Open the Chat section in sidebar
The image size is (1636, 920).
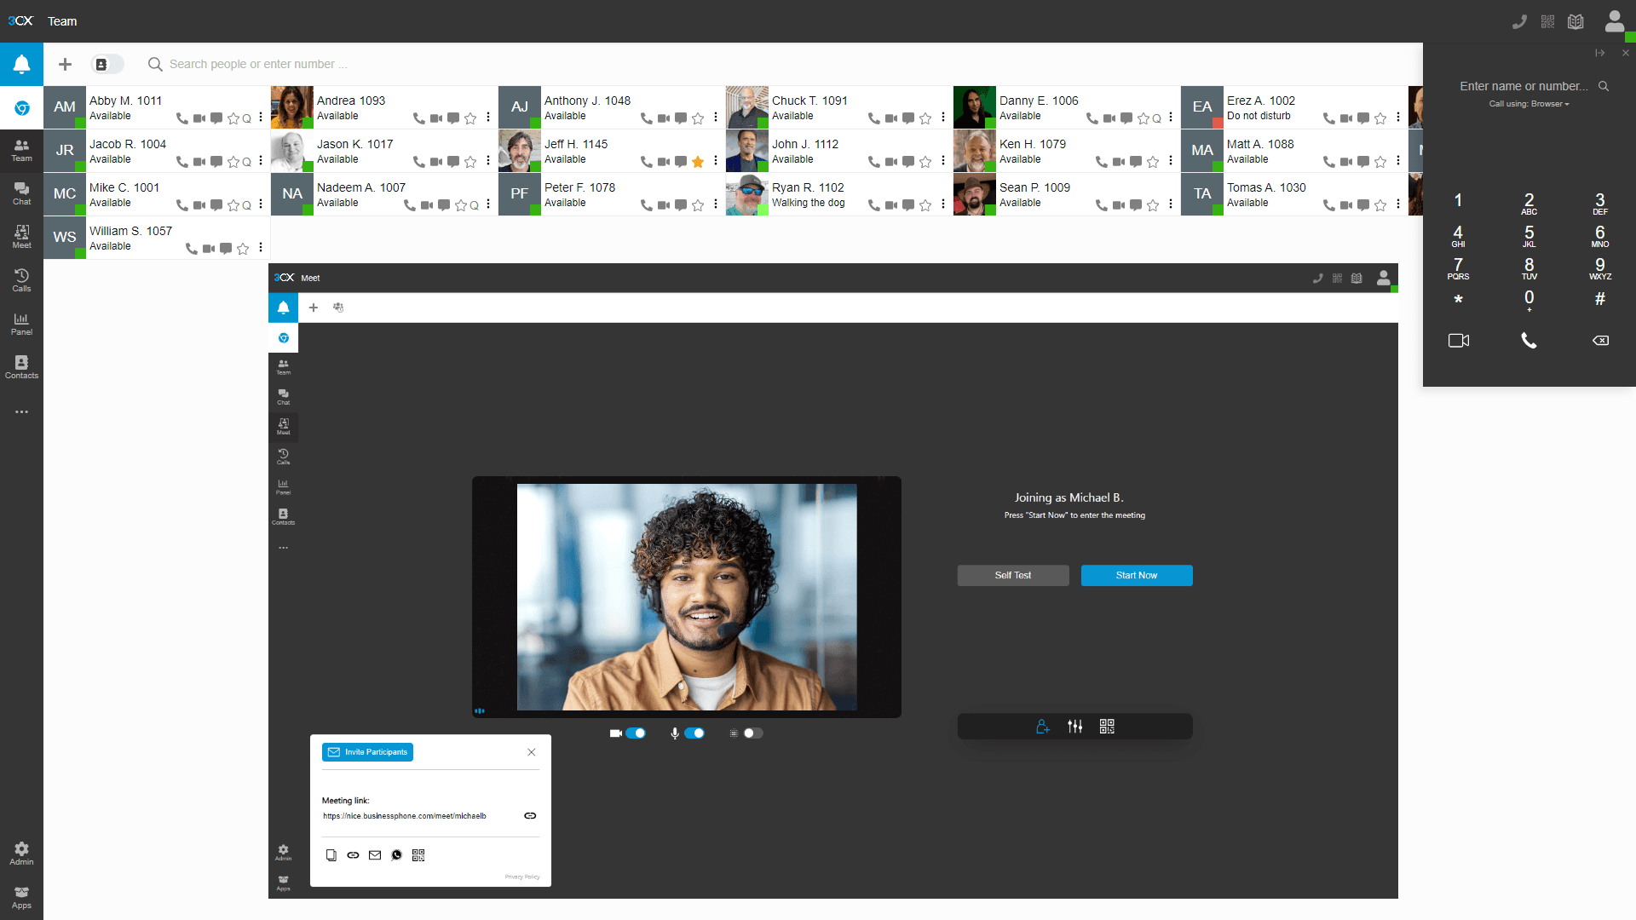pos(21,193)
